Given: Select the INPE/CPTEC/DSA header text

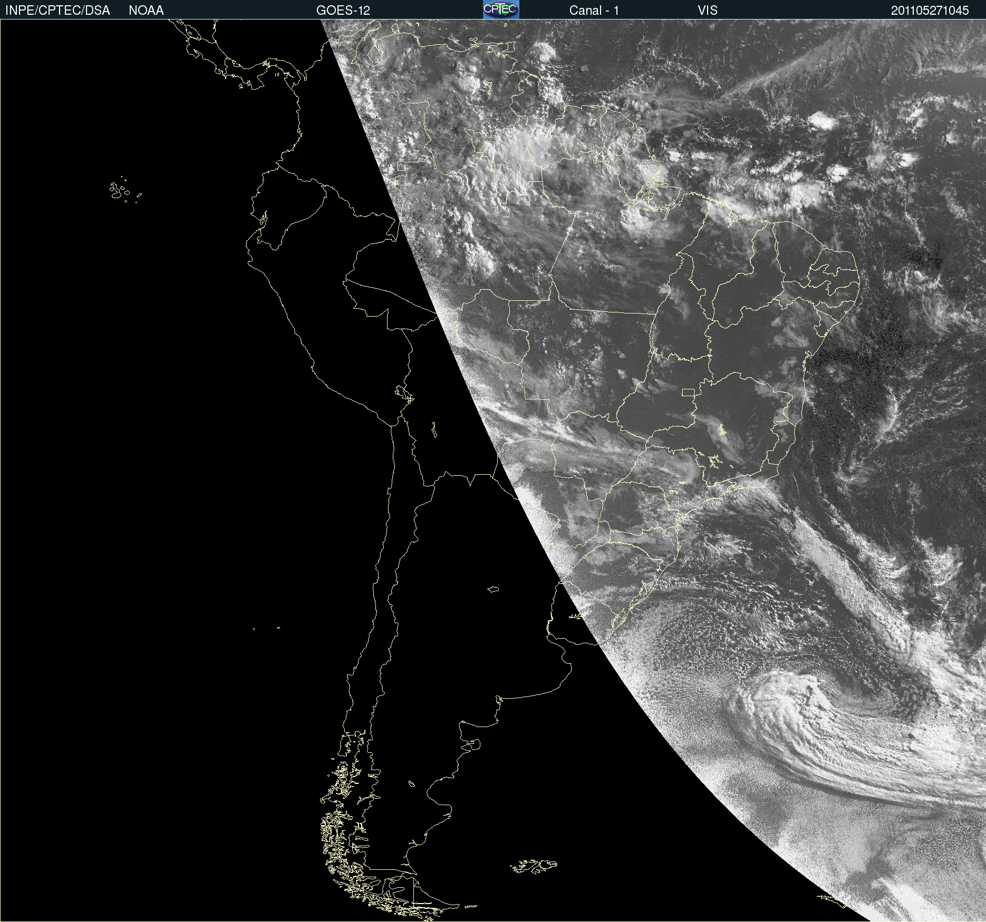Looking at the screenshot, I should (x=57, y=11).
